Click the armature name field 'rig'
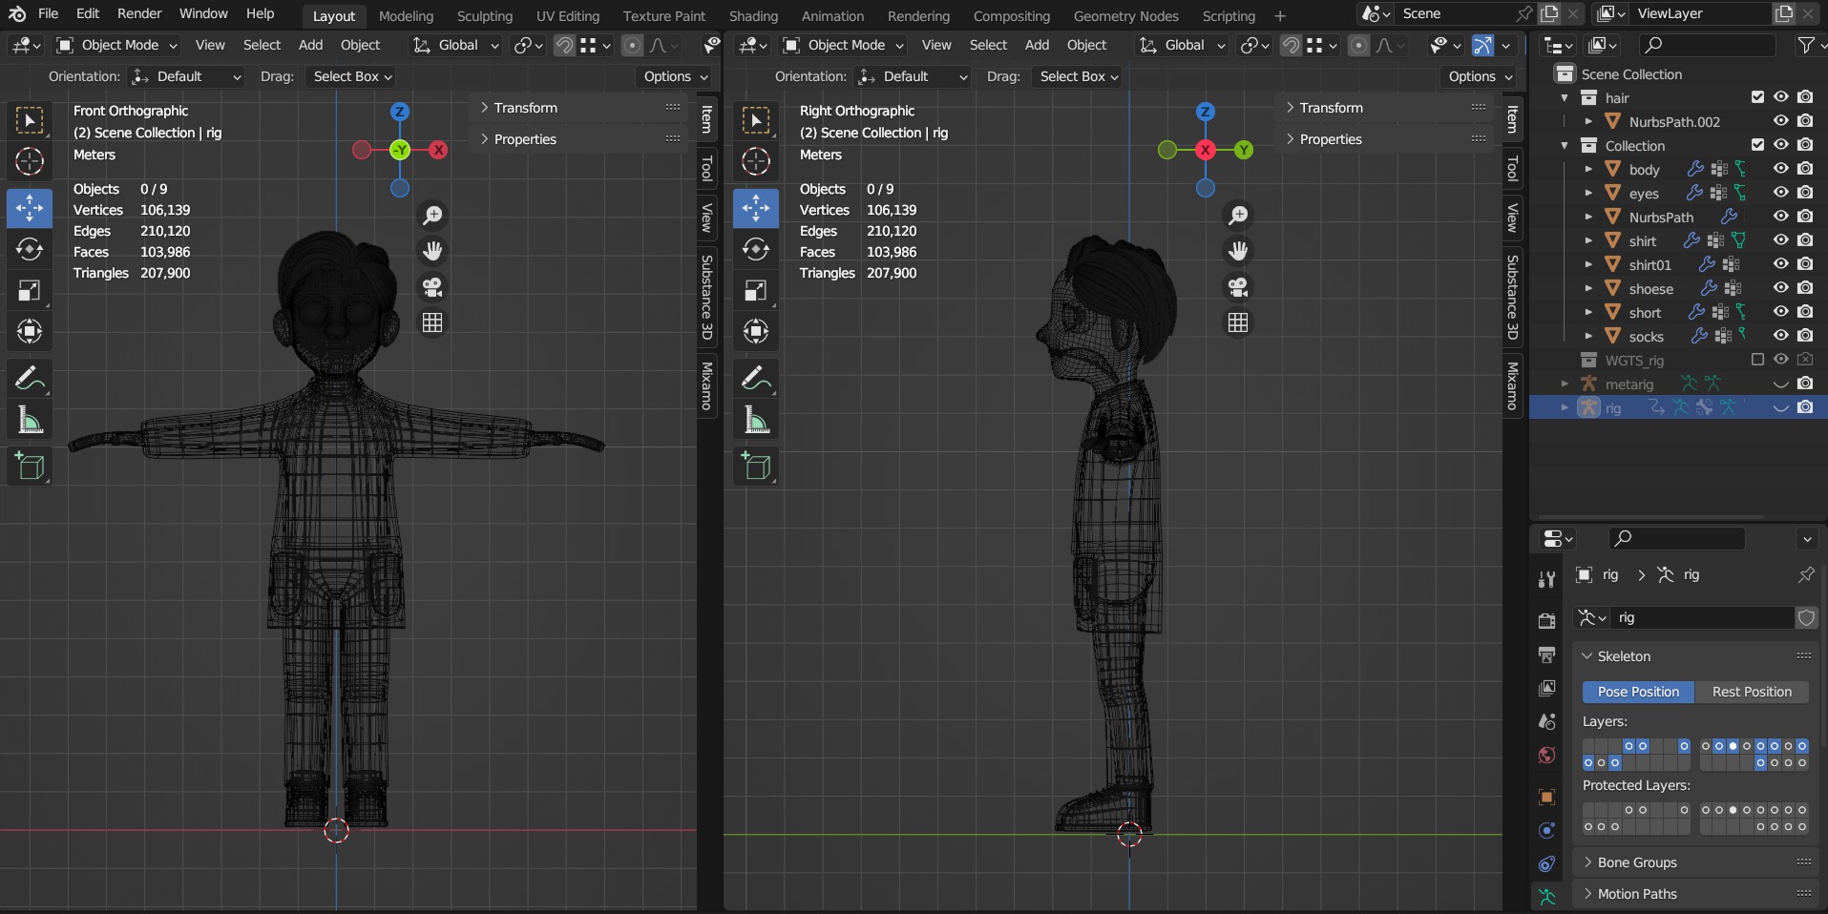The width and height of the screenshot is (1828, 914). coord(1703,618)
